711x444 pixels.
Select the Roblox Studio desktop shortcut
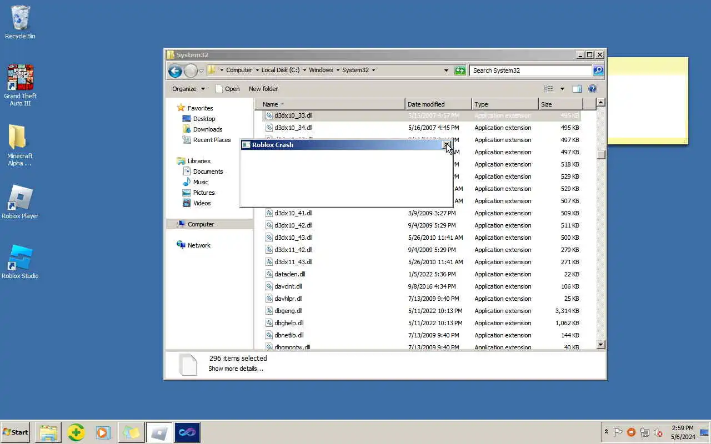[x=20, y=262]
